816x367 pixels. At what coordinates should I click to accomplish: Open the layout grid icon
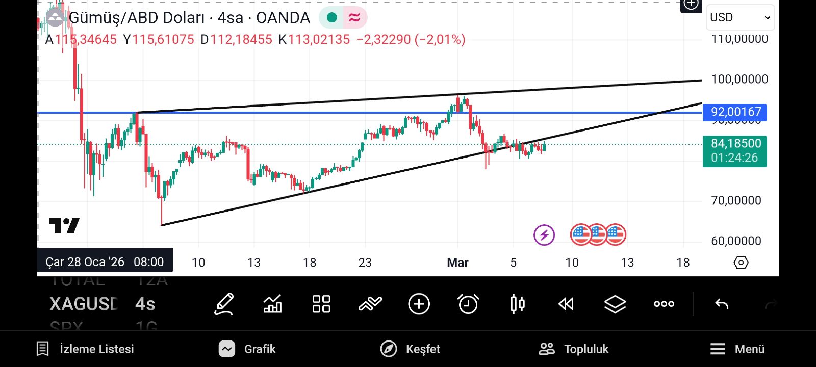coord(321,304)
